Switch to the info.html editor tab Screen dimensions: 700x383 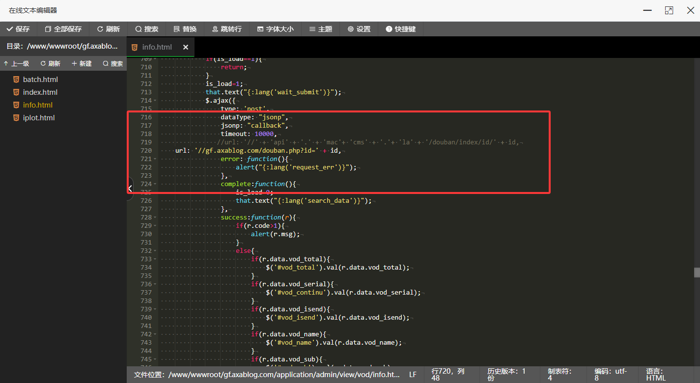[x=157, y=47]
